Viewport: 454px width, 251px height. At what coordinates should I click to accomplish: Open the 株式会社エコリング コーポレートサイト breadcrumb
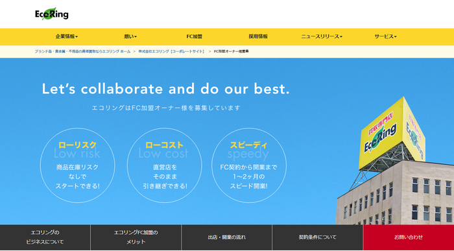click(x=171, y=51)
